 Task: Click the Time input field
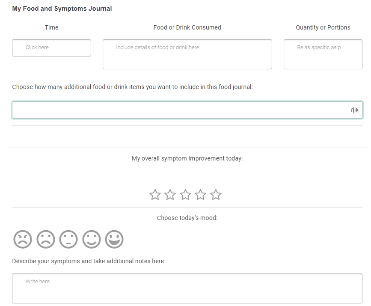click(51, 48)
